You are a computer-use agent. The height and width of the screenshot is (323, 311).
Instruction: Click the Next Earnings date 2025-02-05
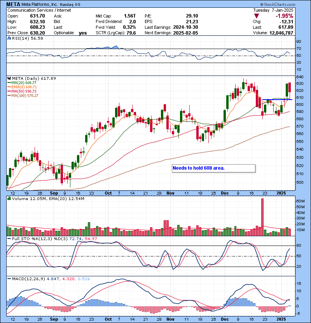185,33
